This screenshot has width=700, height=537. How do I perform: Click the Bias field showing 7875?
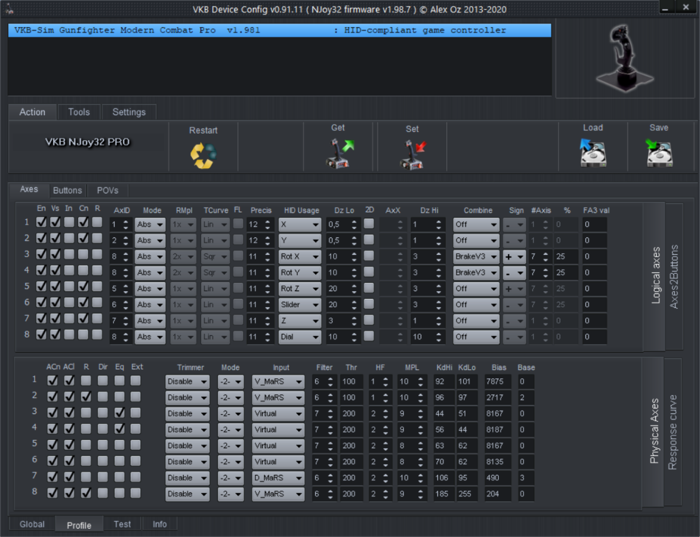pos(498,382)
